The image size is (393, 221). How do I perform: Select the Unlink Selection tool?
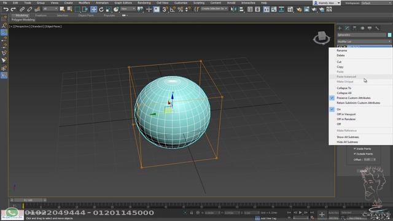coord(29,10)
